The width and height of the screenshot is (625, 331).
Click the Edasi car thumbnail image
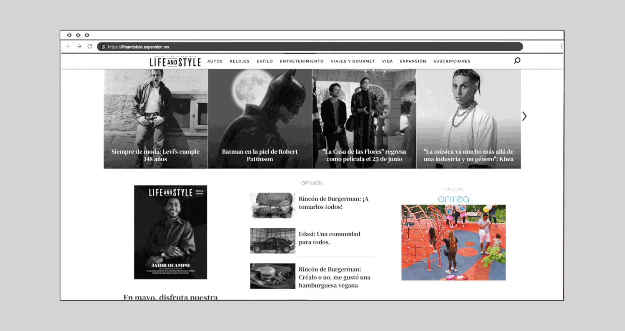coord(272,241)
